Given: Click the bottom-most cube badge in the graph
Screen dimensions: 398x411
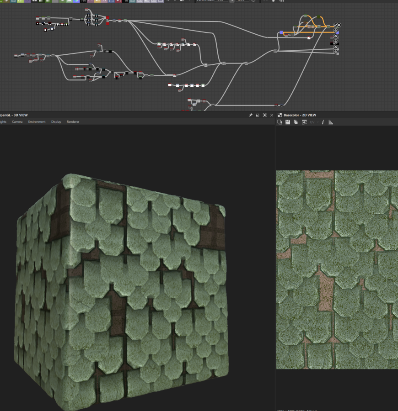Looking at the screenshot, I should coord(335,52).
